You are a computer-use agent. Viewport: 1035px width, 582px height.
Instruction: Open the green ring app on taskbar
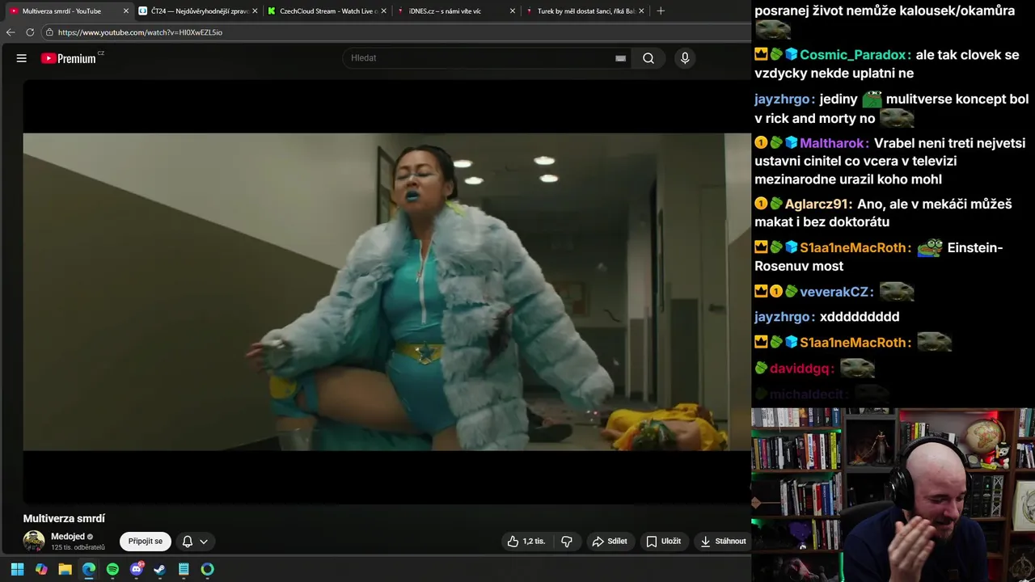point(208,569)
